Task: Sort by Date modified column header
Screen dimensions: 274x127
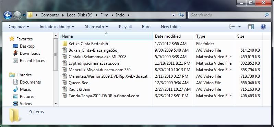Action: [x=173, y=36]
